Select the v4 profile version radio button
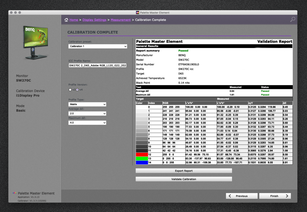Screen dimensions: 307x212 pyautogui.click(x=77, y=90)
